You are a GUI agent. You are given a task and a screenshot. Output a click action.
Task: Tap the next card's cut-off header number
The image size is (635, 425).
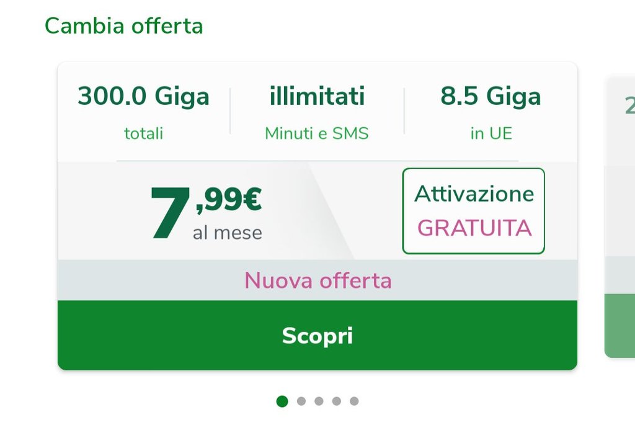pyautogui.click(x=629, y=105)
